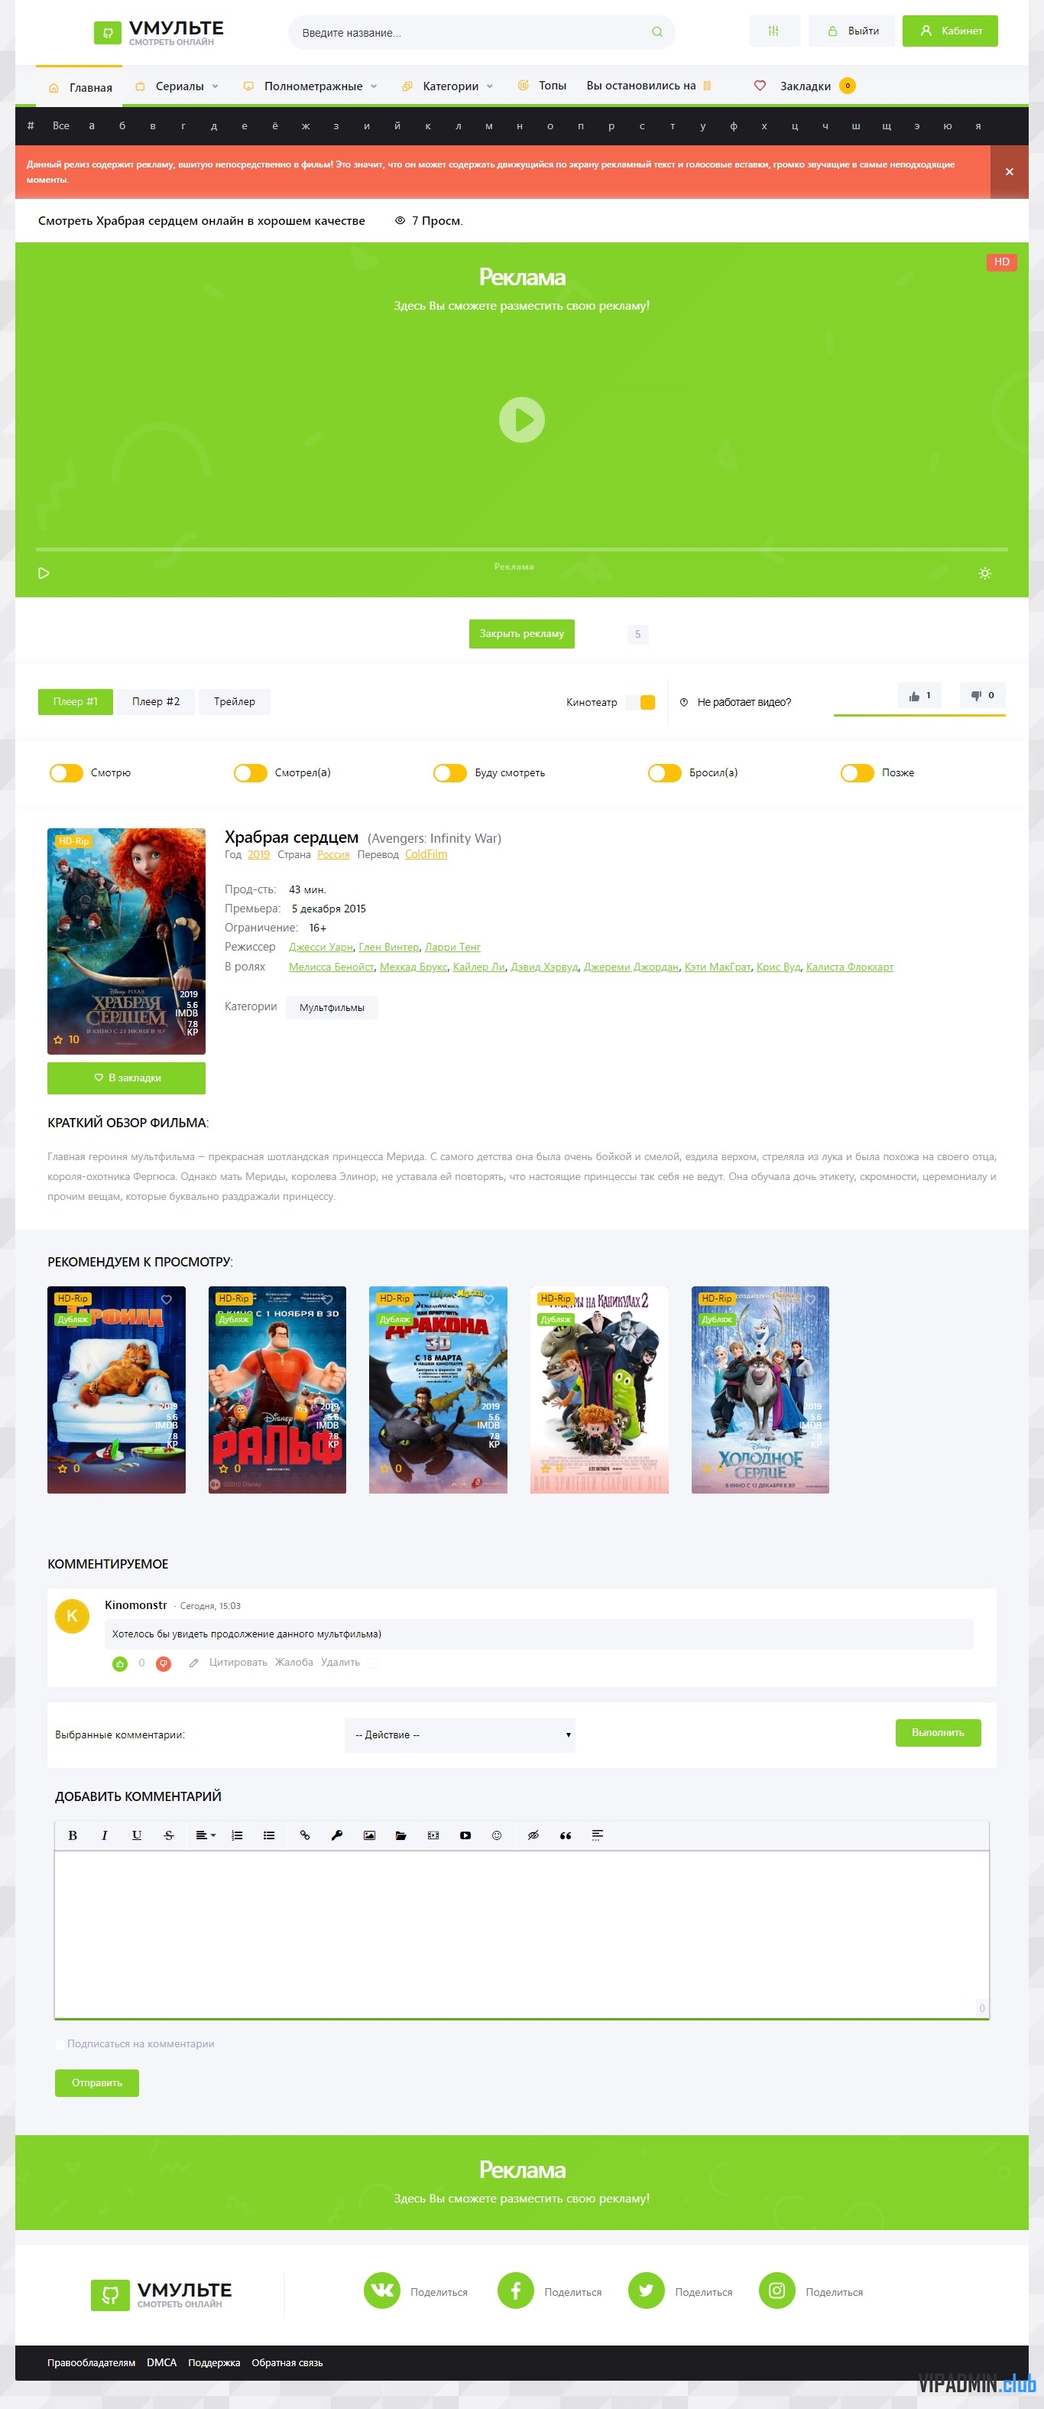Share via the Twitter icon
1044x2409 pixels.
[x=646, y=2290]
